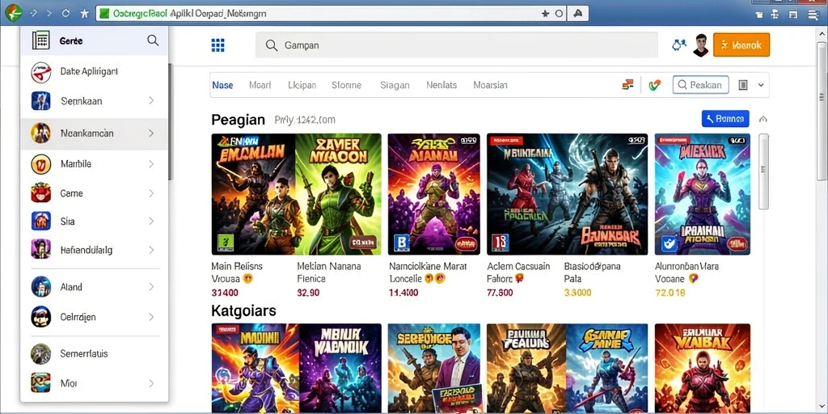
Task: Click the Gampan search field
Action: coord(457,45)
